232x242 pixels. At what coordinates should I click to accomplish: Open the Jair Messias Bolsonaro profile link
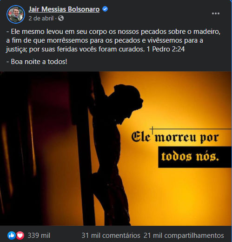point(64,9)
